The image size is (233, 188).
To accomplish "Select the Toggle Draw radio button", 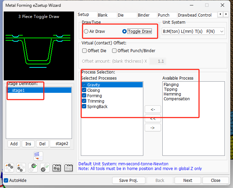I will coord(124,32).
